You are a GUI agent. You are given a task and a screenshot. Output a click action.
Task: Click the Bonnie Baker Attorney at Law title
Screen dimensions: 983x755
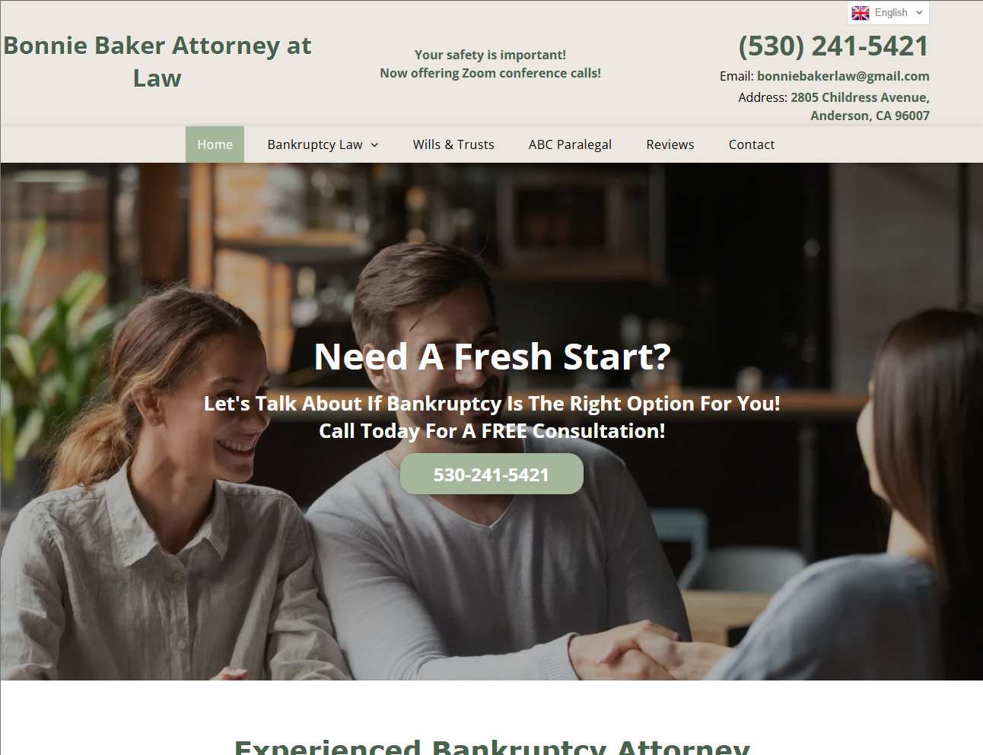(x=157, y=62)
